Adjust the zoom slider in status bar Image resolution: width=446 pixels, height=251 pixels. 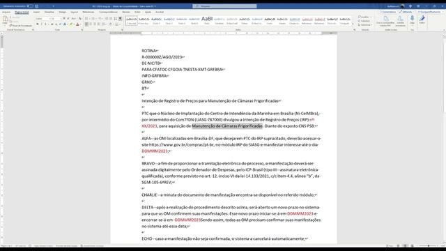click(x=429, y=246)
